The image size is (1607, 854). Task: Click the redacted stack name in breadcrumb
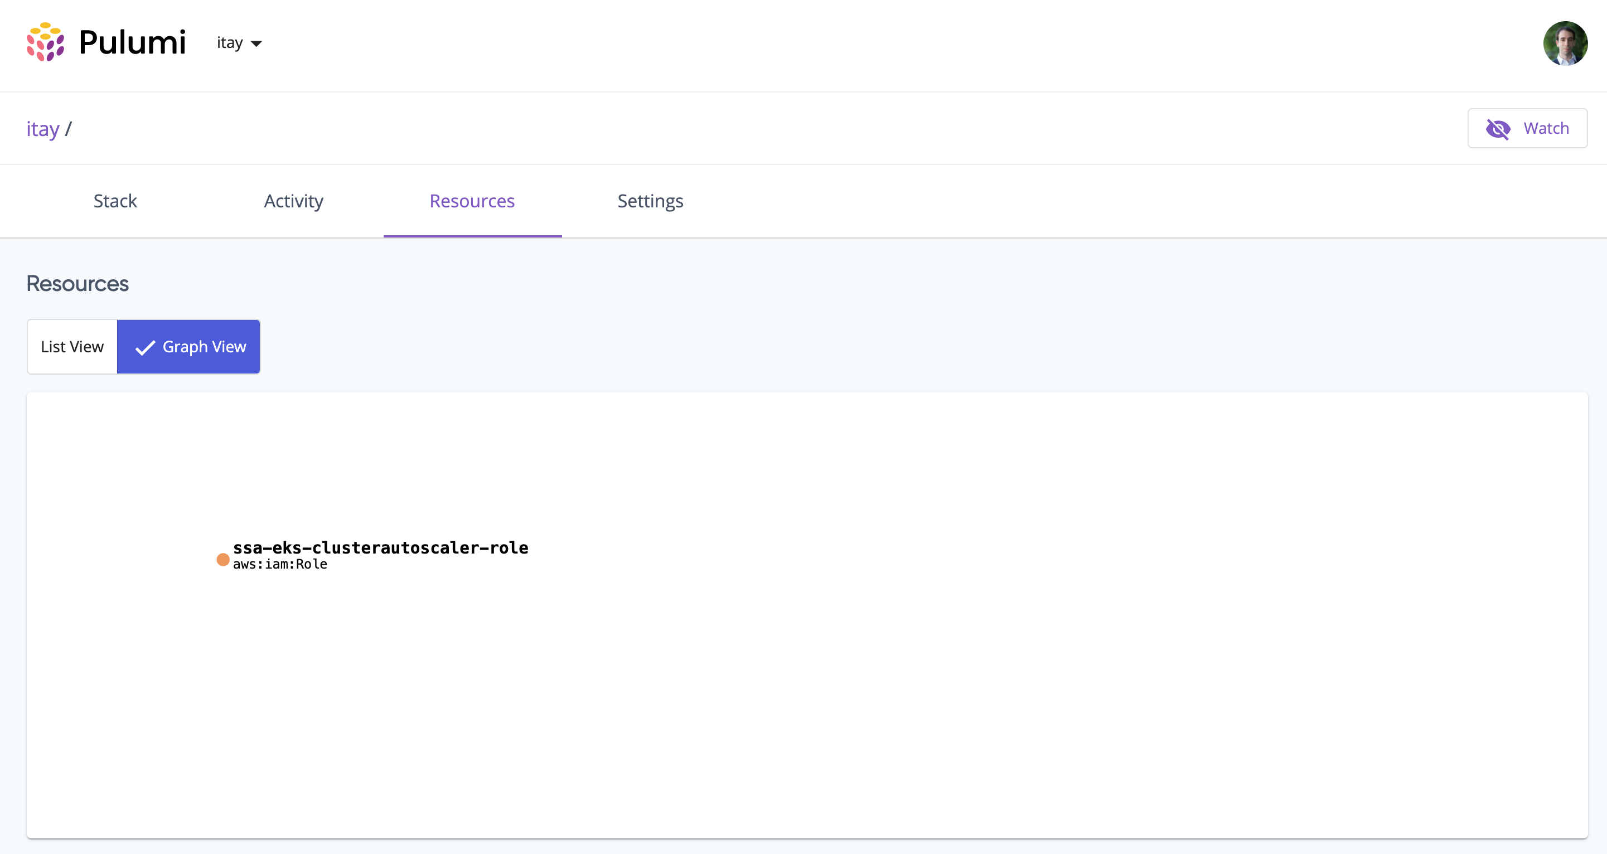click(285, 131)
